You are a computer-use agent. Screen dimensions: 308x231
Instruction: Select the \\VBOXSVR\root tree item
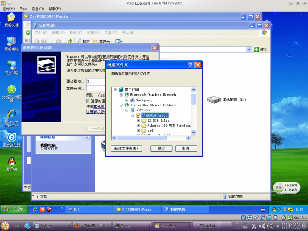pyautogui.click(x=155, y=115)
